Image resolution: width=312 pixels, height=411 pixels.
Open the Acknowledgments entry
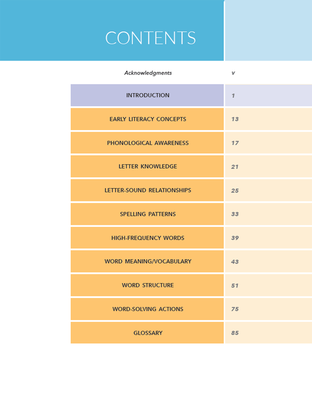[148, 73]
